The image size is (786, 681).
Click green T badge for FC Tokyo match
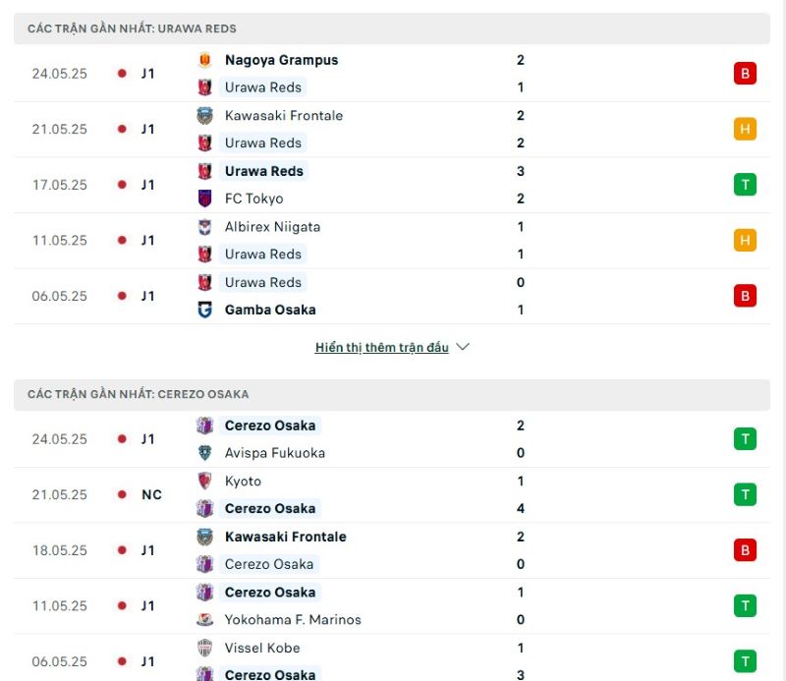coord(745,185)
